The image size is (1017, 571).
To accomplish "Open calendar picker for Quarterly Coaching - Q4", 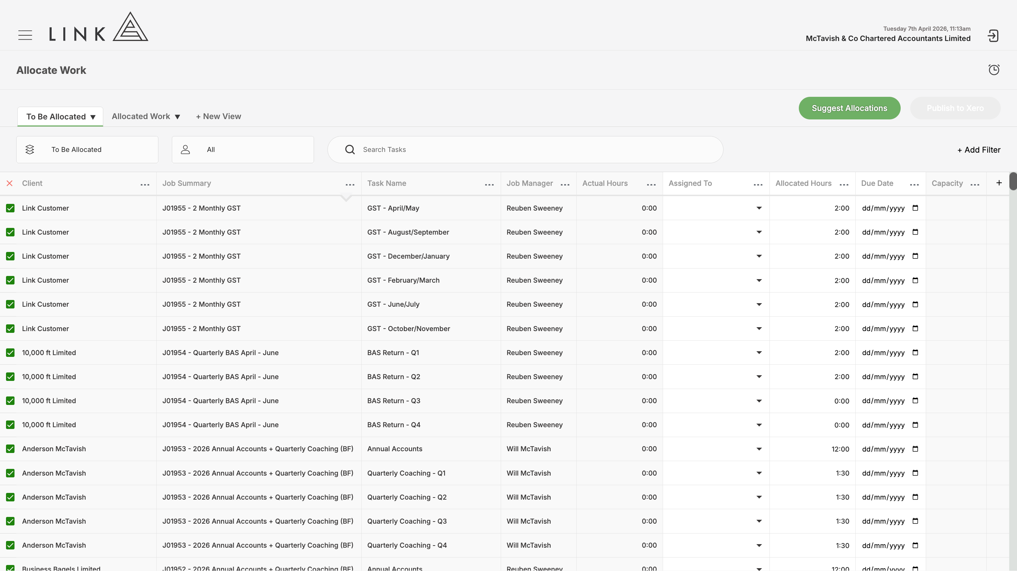I will pos(915,545).
